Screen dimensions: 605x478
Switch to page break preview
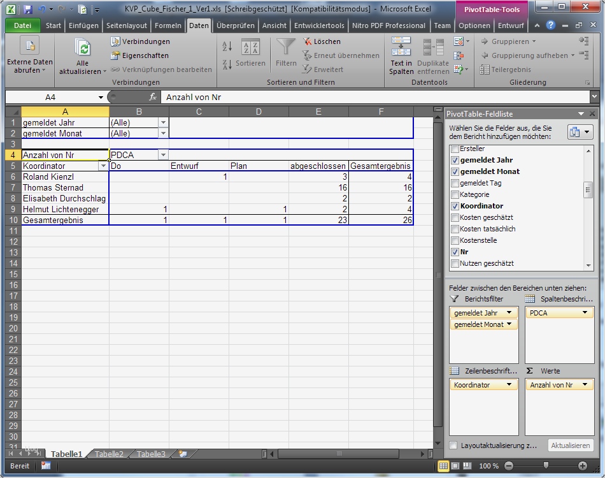point(467,466)
